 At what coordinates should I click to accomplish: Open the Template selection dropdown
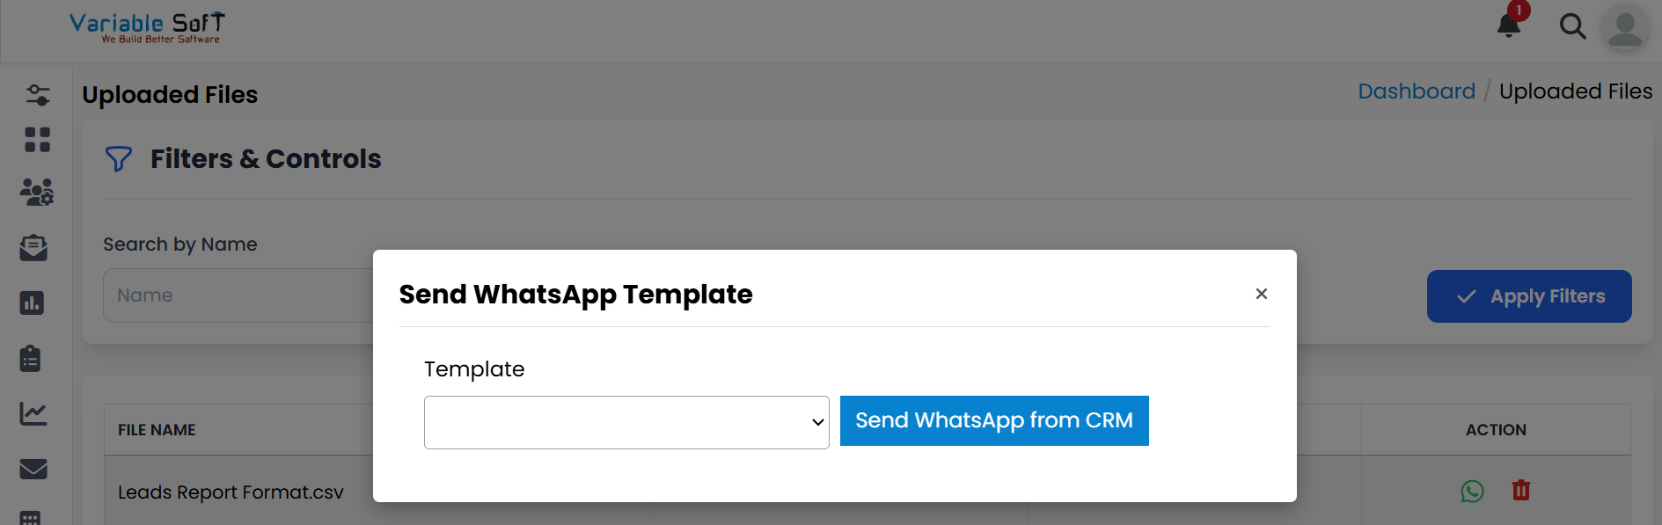click(626, 422)
